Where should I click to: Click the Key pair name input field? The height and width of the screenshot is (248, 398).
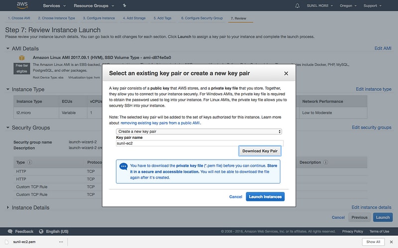199,143
